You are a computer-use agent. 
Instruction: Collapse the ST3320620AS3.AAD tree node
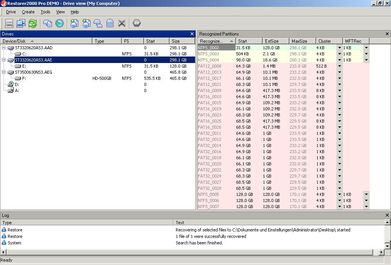click(3, 47)
